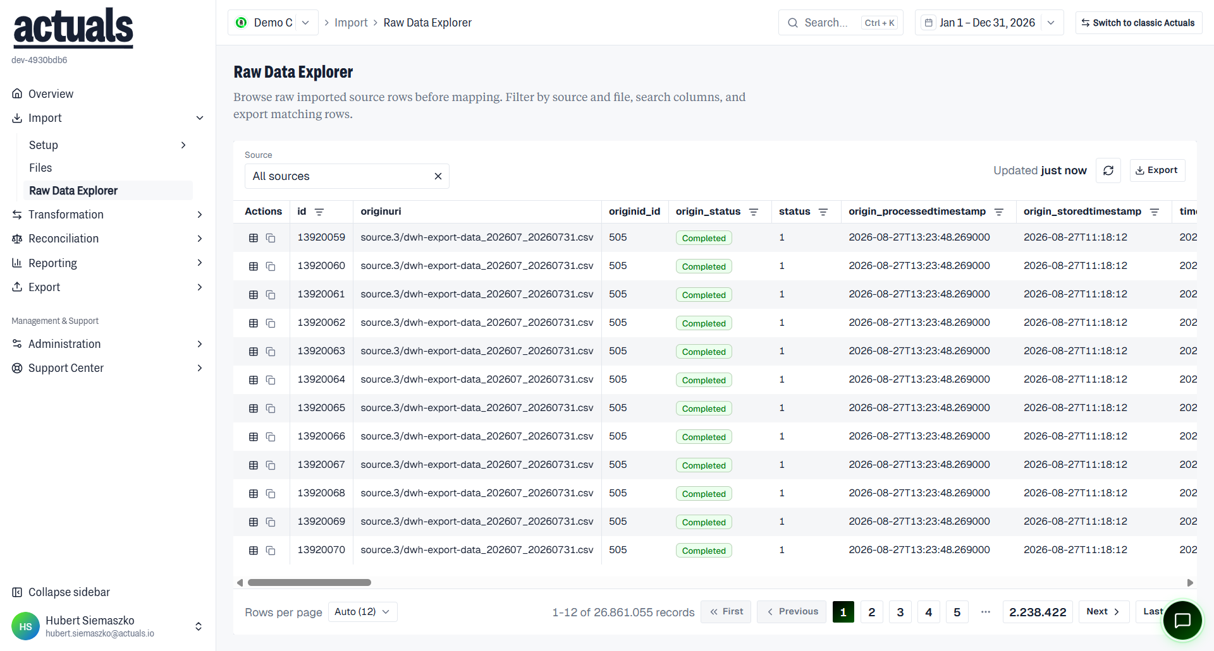Focus the Search field
Viewport: 1214px width, 651px height.
point(840,23)
